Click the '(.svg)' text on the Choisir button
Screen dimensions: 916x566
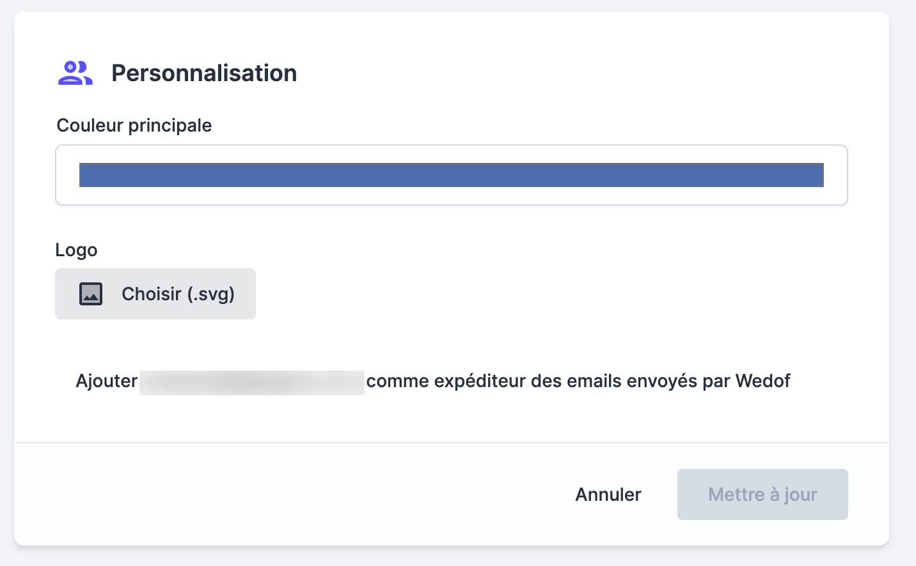pos(210,294)
